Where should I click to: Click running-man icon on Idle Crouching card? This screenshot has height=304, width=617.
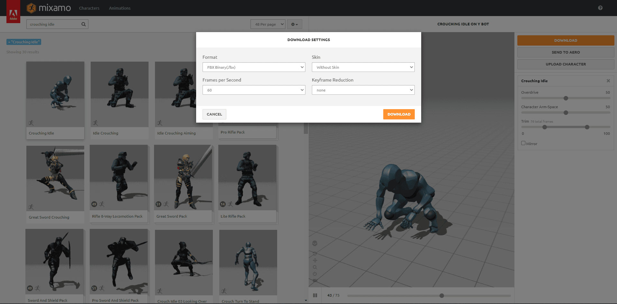[x=95, y=123]
